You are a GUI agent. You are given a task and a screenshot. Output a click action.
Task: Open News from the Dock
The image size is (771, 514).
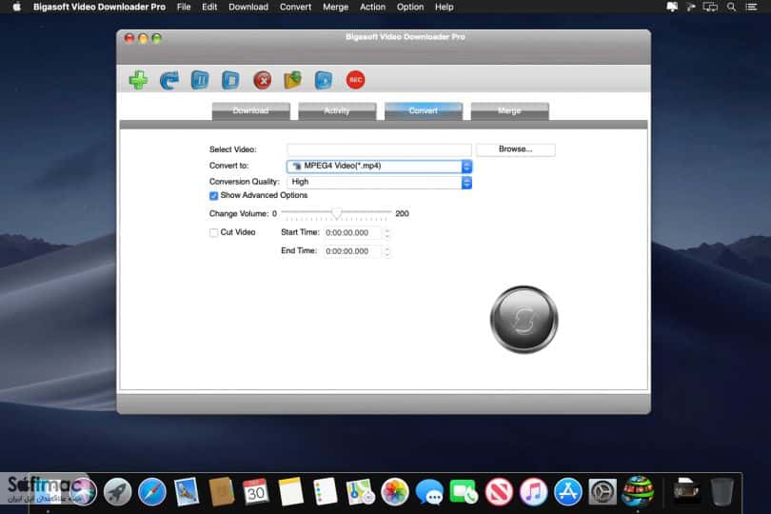click(499, 491)
